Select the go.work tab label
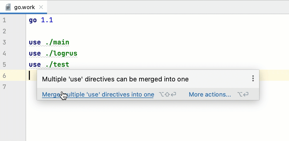 (x=25, y=7)
